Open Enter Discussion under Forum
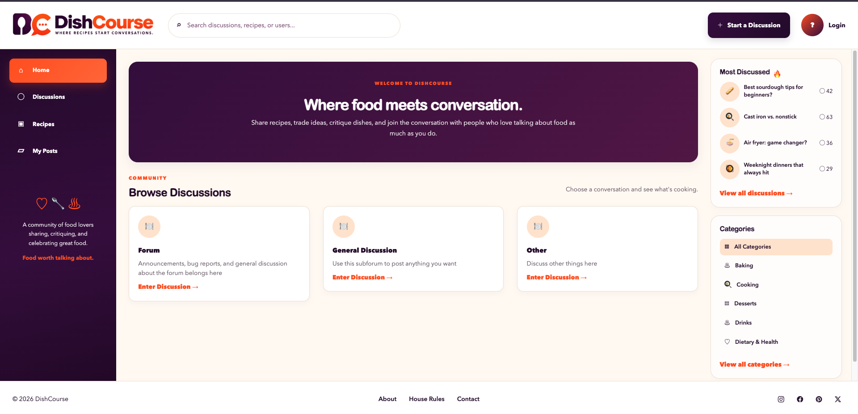 [x=168, y=287]
